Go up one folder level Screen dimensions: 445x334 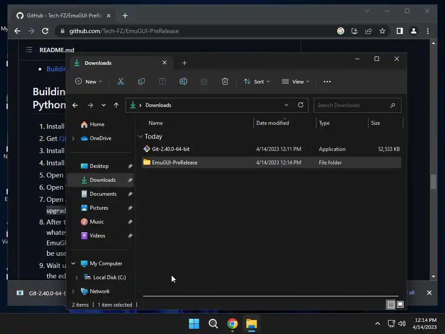116,105
